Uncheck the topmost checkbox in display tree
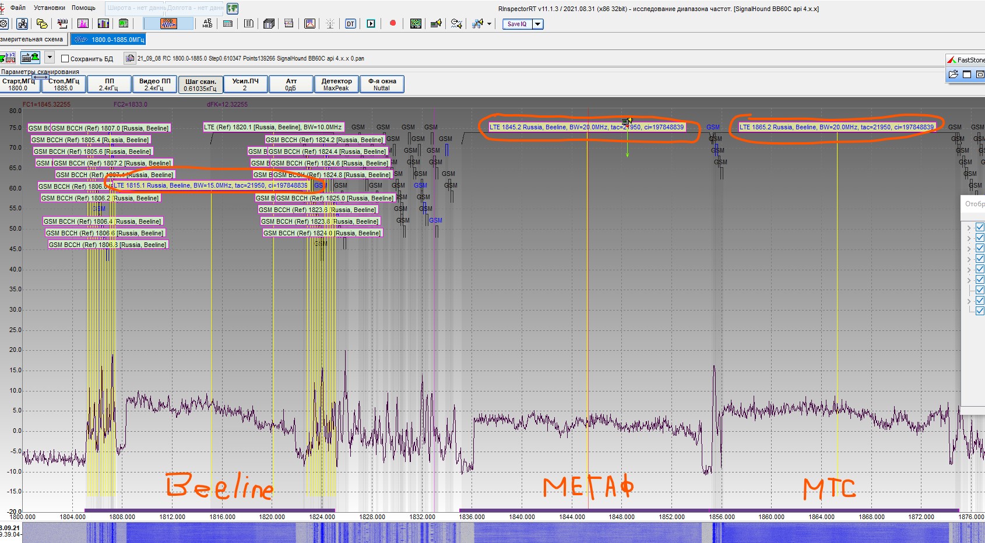The image size is (985, 543). click(x=980, y=227)
